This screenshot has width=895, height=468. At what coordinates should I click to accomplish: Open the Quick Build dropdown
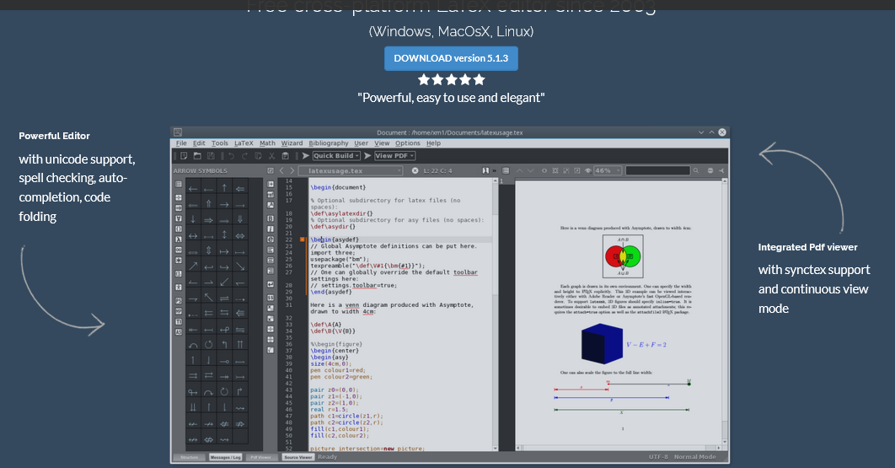(356, 155)
